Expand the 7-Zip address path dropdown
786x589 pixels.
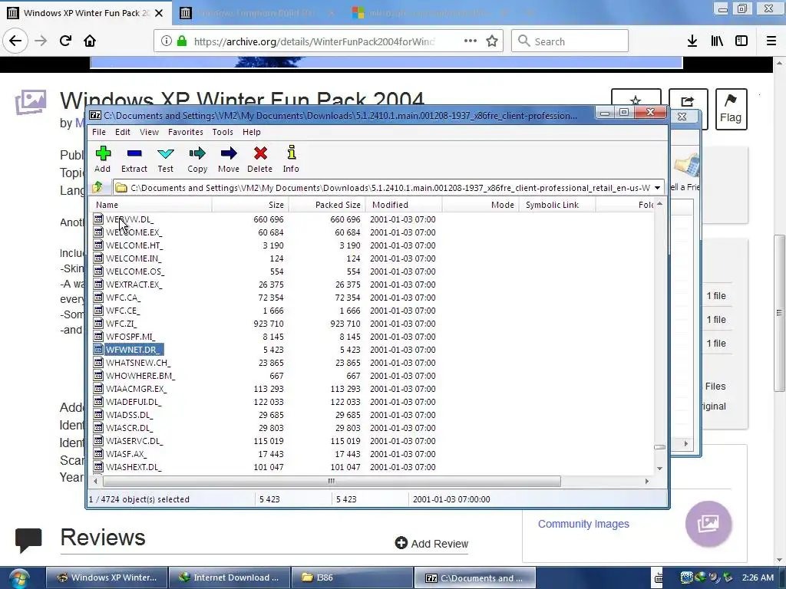click(657, 188)
